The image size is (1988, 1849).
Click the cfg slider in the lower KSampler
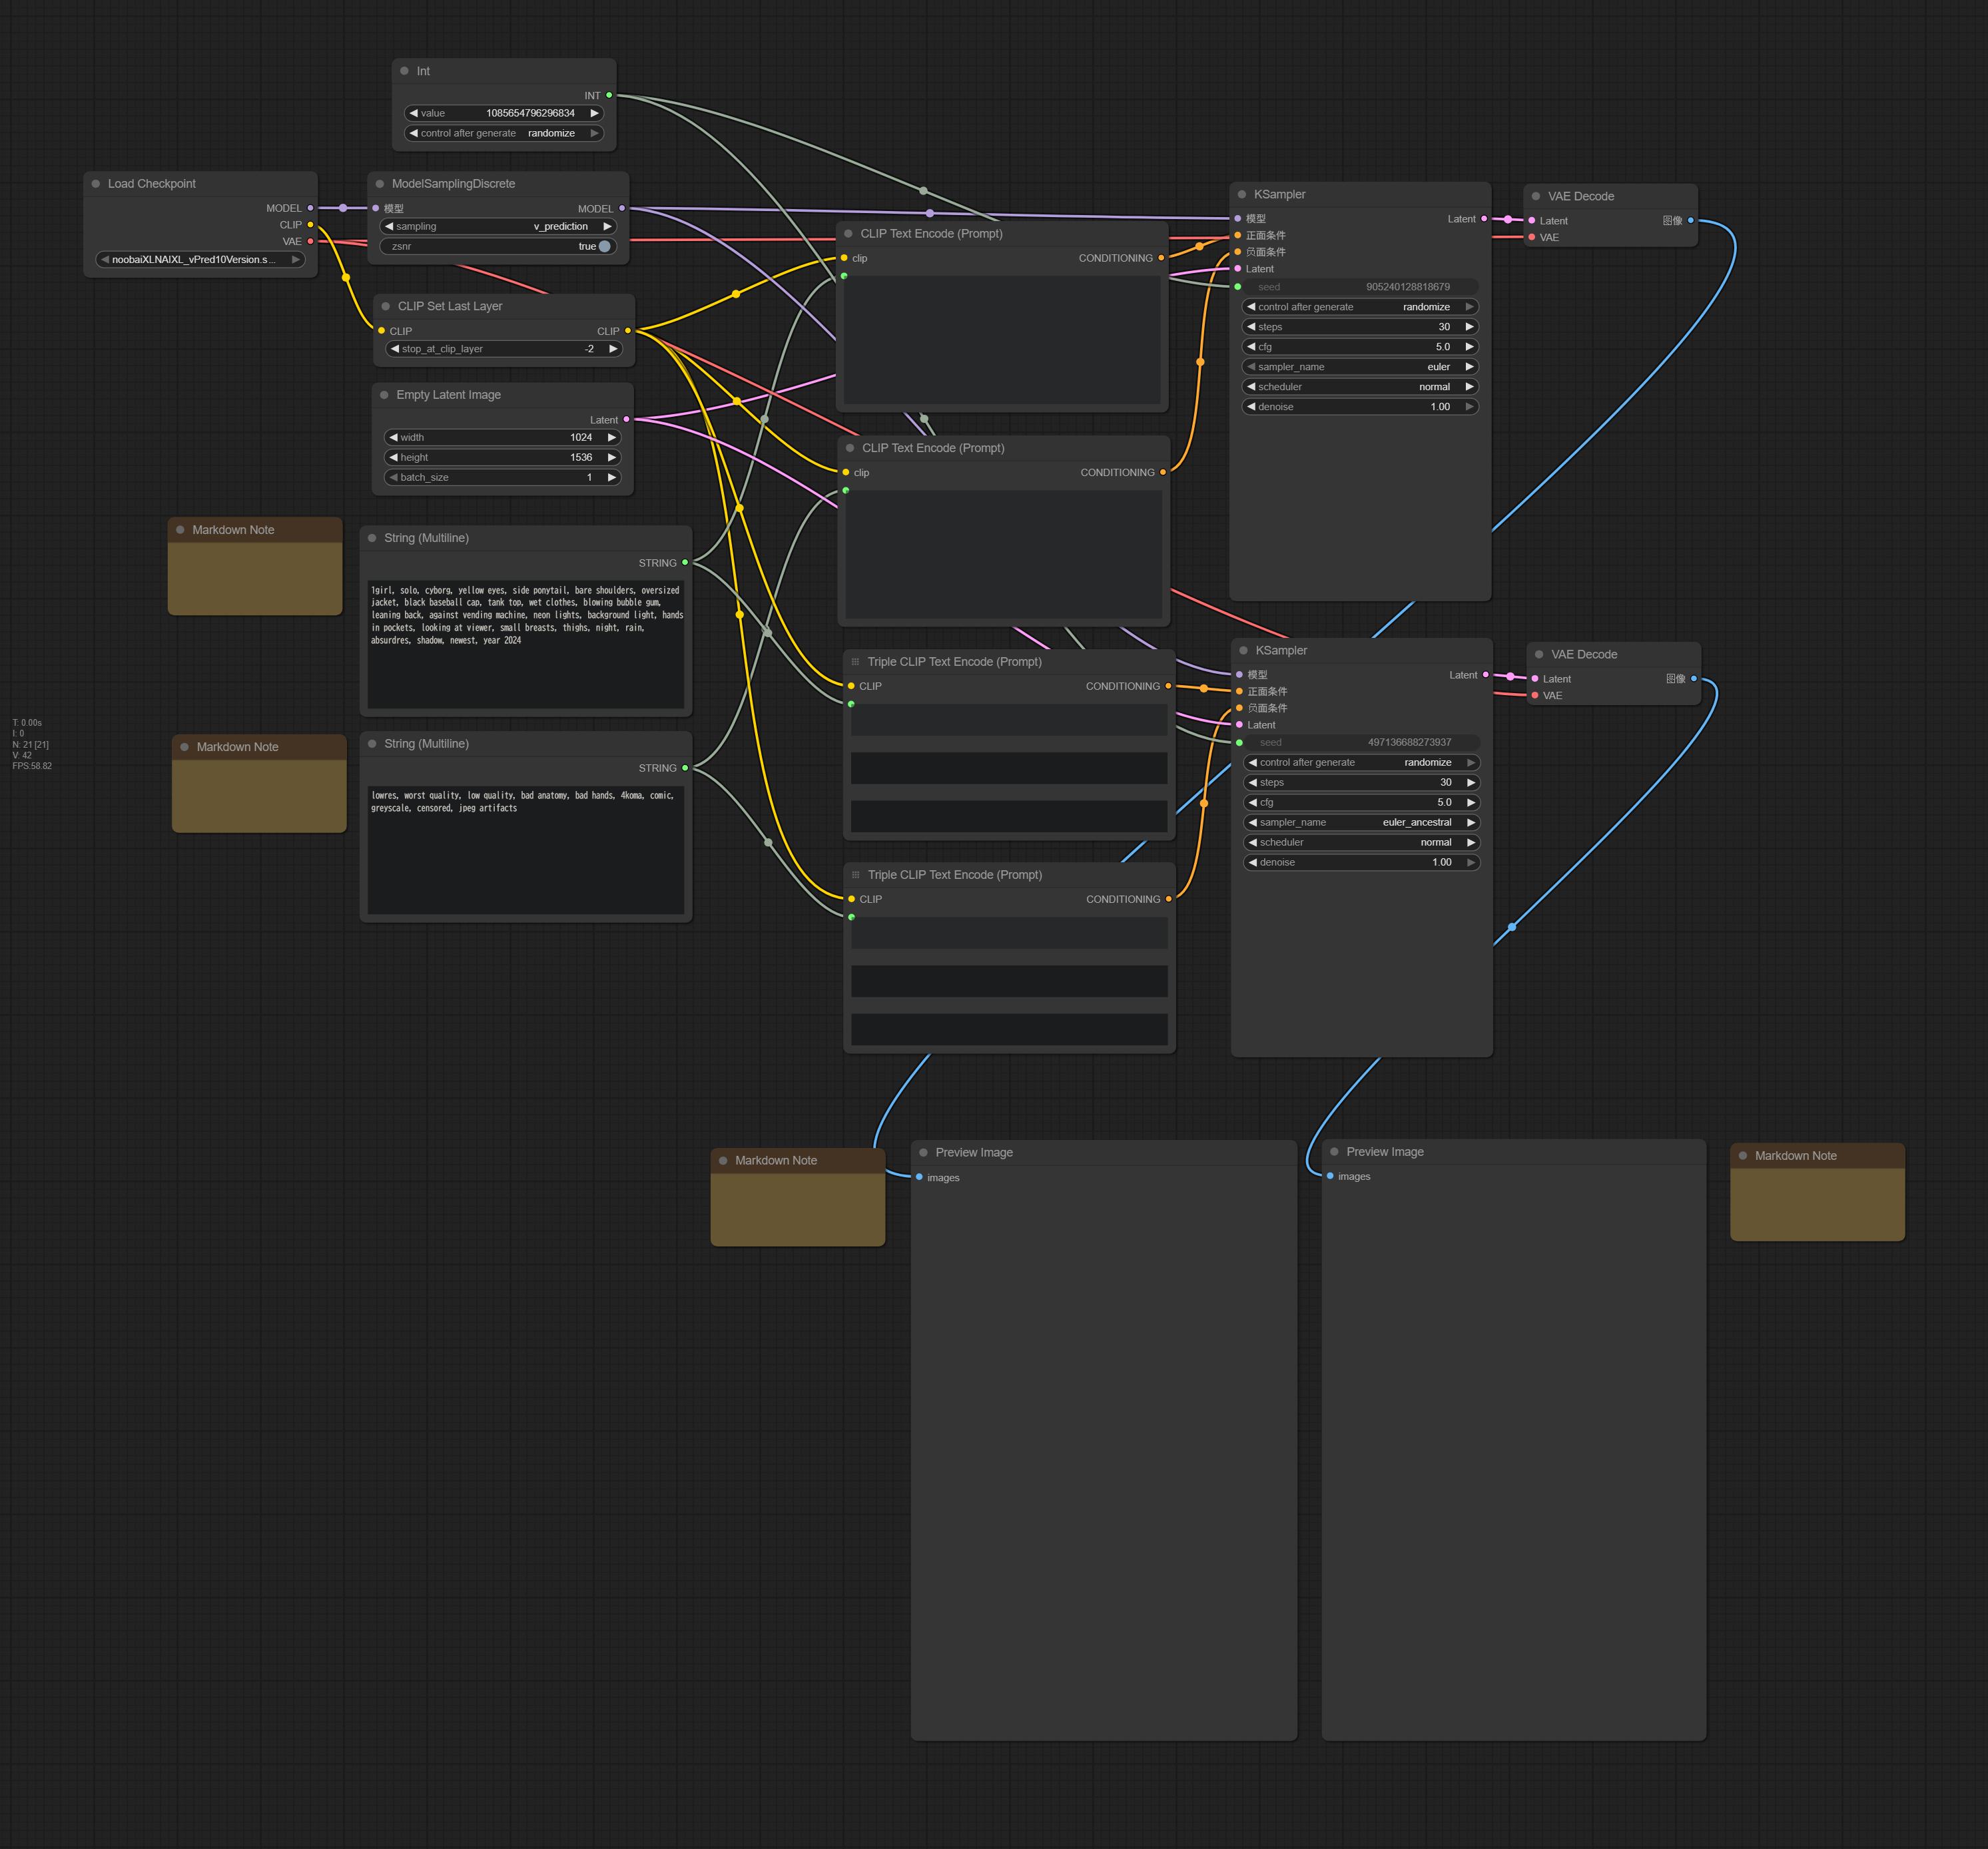click(1361, 802)
